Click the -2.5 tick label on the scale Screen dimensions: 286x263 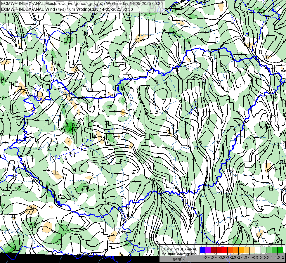233,257
